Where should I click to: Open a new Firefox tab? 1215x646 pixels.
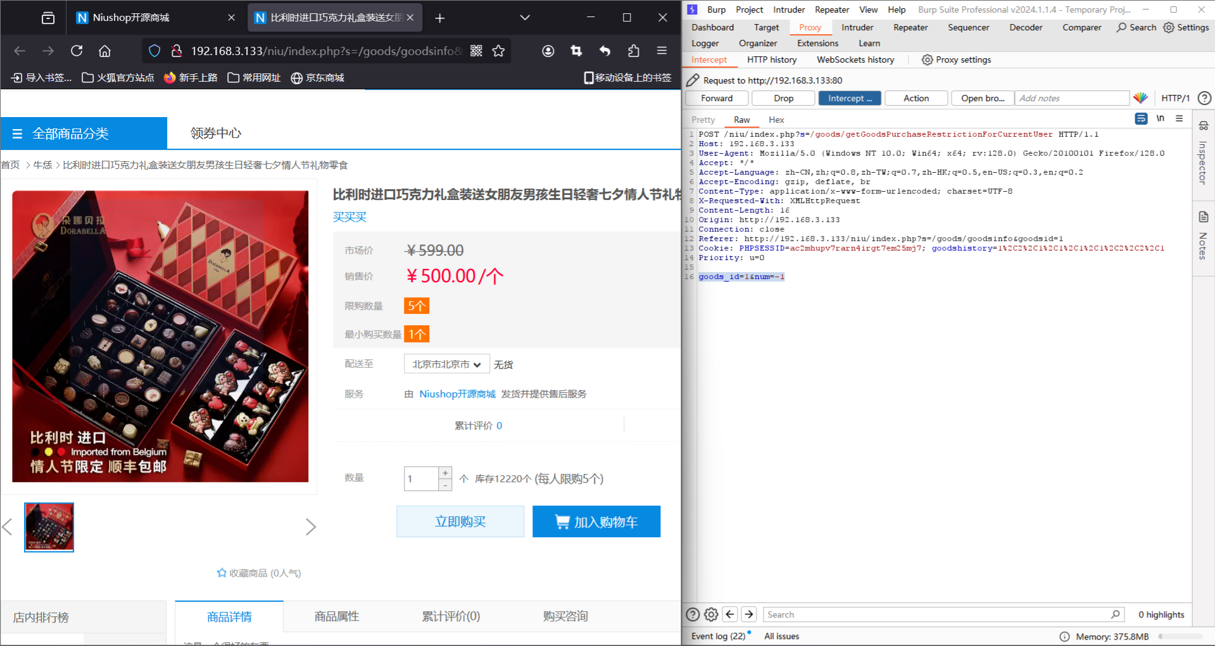440,18
